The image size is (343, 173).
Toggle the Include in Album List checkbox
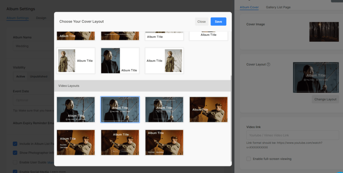pos(15,144)
